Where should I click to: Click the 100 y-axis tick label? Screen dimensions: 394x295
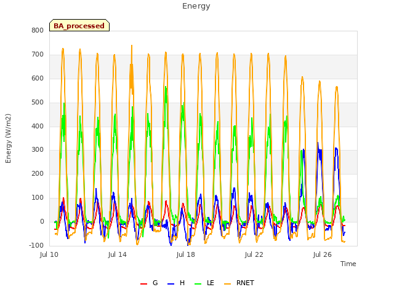38,198
